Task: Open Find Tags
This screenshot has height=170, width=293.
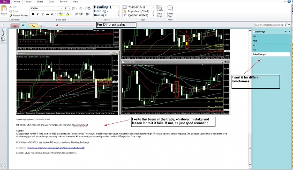Action: point(159,11)
